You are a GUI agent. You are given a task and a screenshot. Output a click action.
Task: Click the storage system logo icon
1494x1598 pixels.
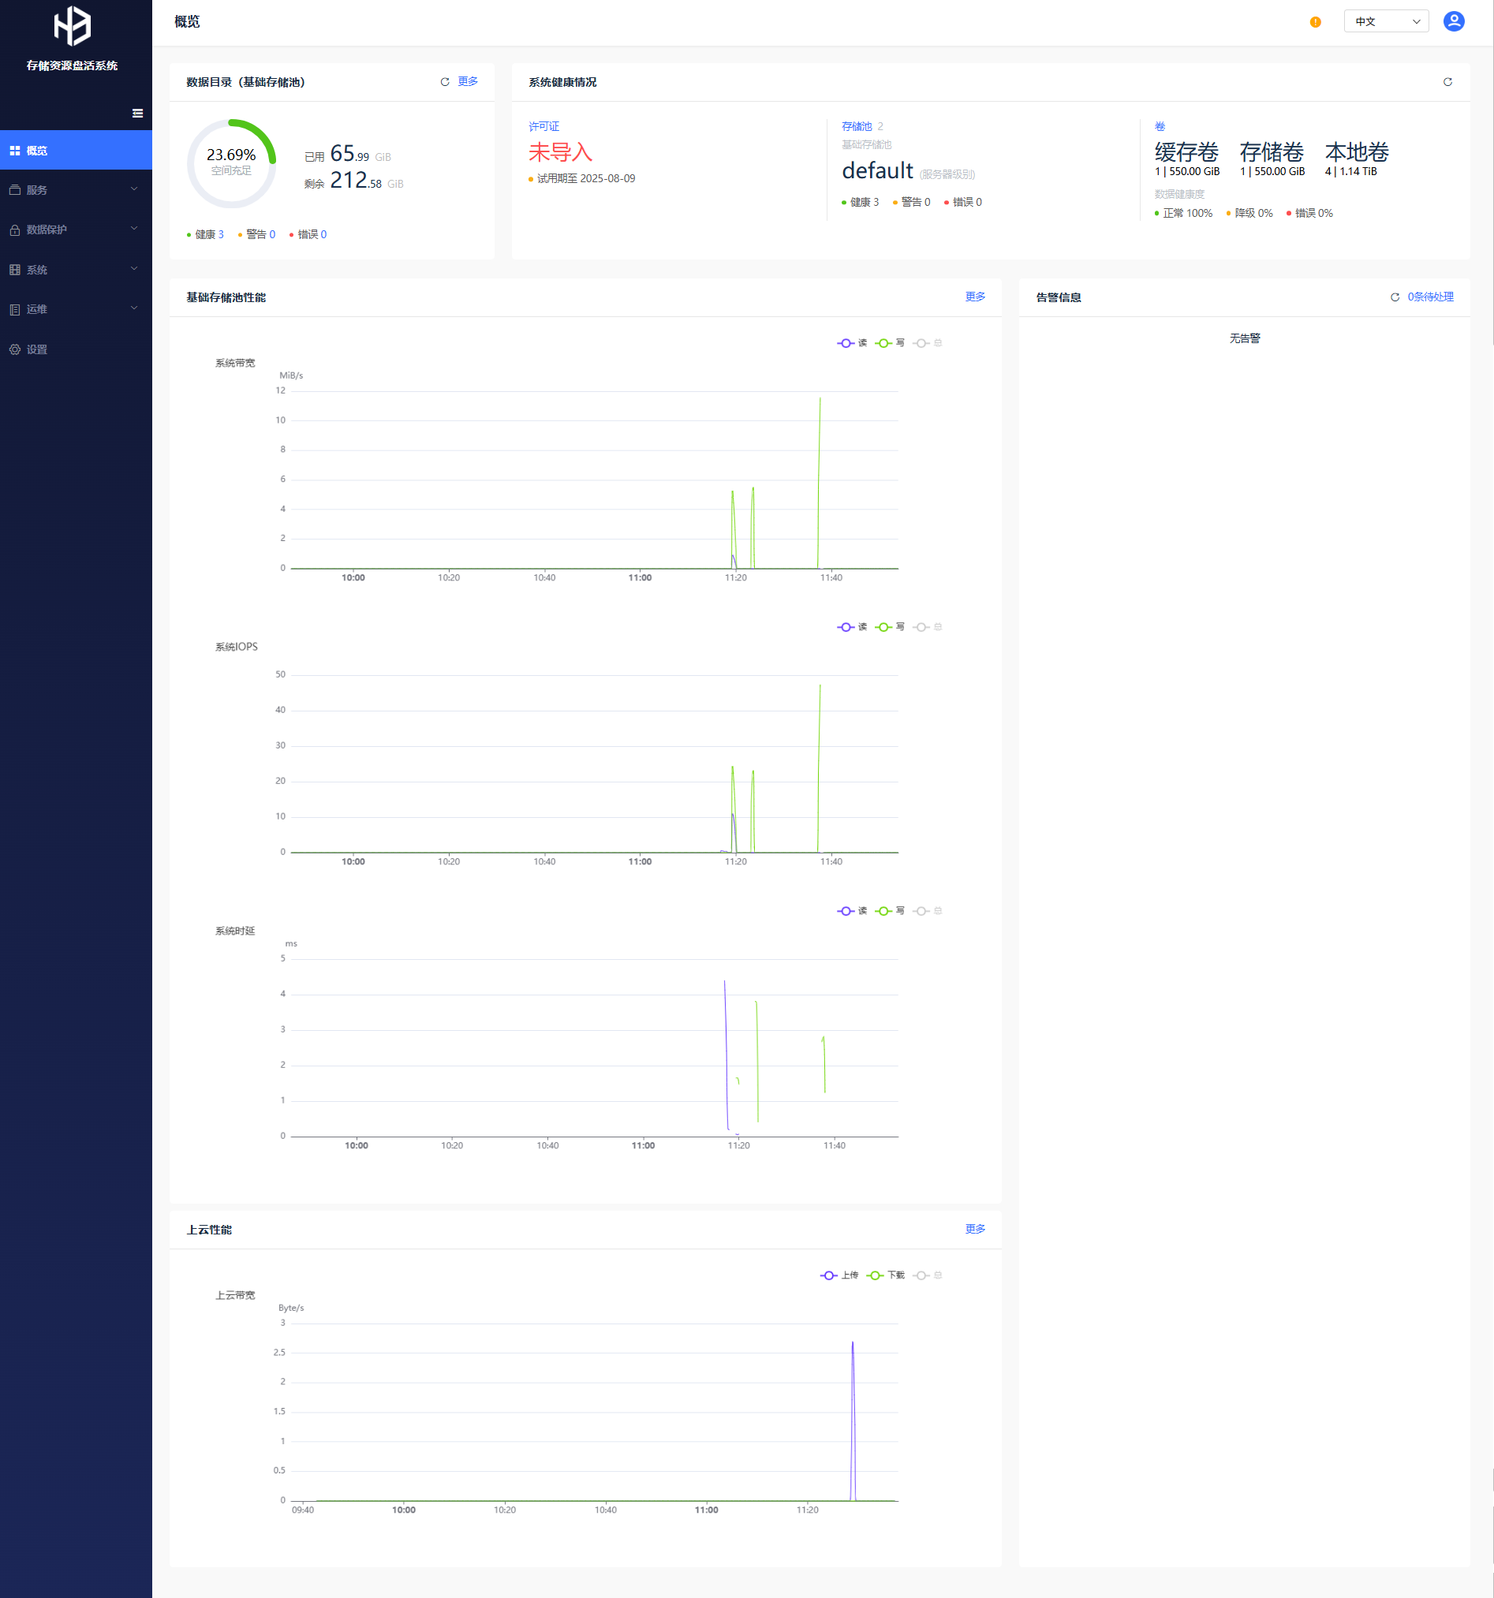73,26
